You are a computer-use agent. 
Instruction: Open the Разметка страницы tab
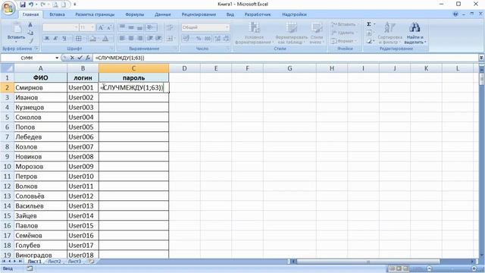[x=95, y=14]
